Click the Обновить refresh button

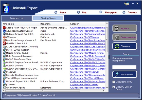tap(125, 46)
